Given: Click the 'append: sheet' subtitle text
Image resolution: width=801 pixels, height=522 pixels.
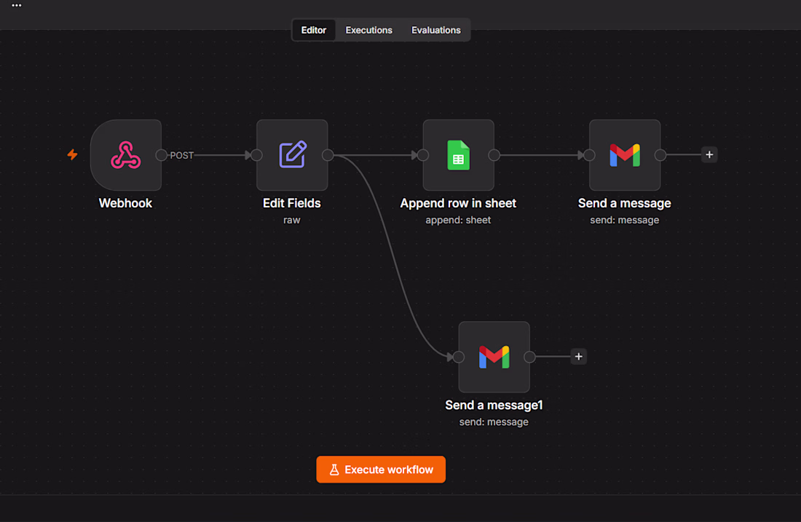Looking at the screenshot, I should (458, 220).
